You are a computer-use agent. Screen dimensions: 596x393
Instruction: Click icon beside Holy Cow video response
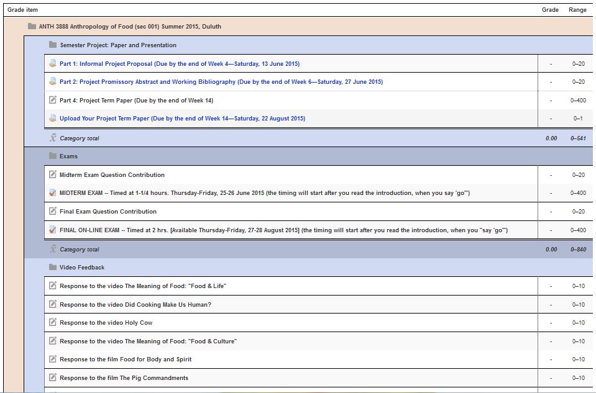(x=52, y=322)
